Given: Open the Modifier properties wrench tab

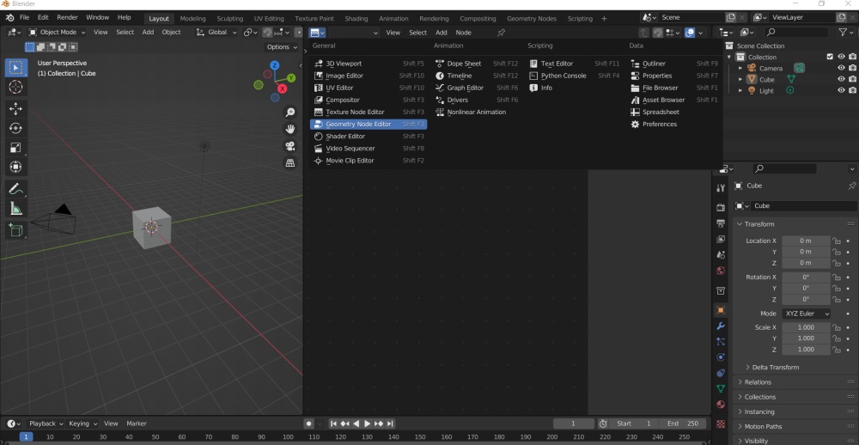Looking at the screenshot, I should tap(721, 326).
